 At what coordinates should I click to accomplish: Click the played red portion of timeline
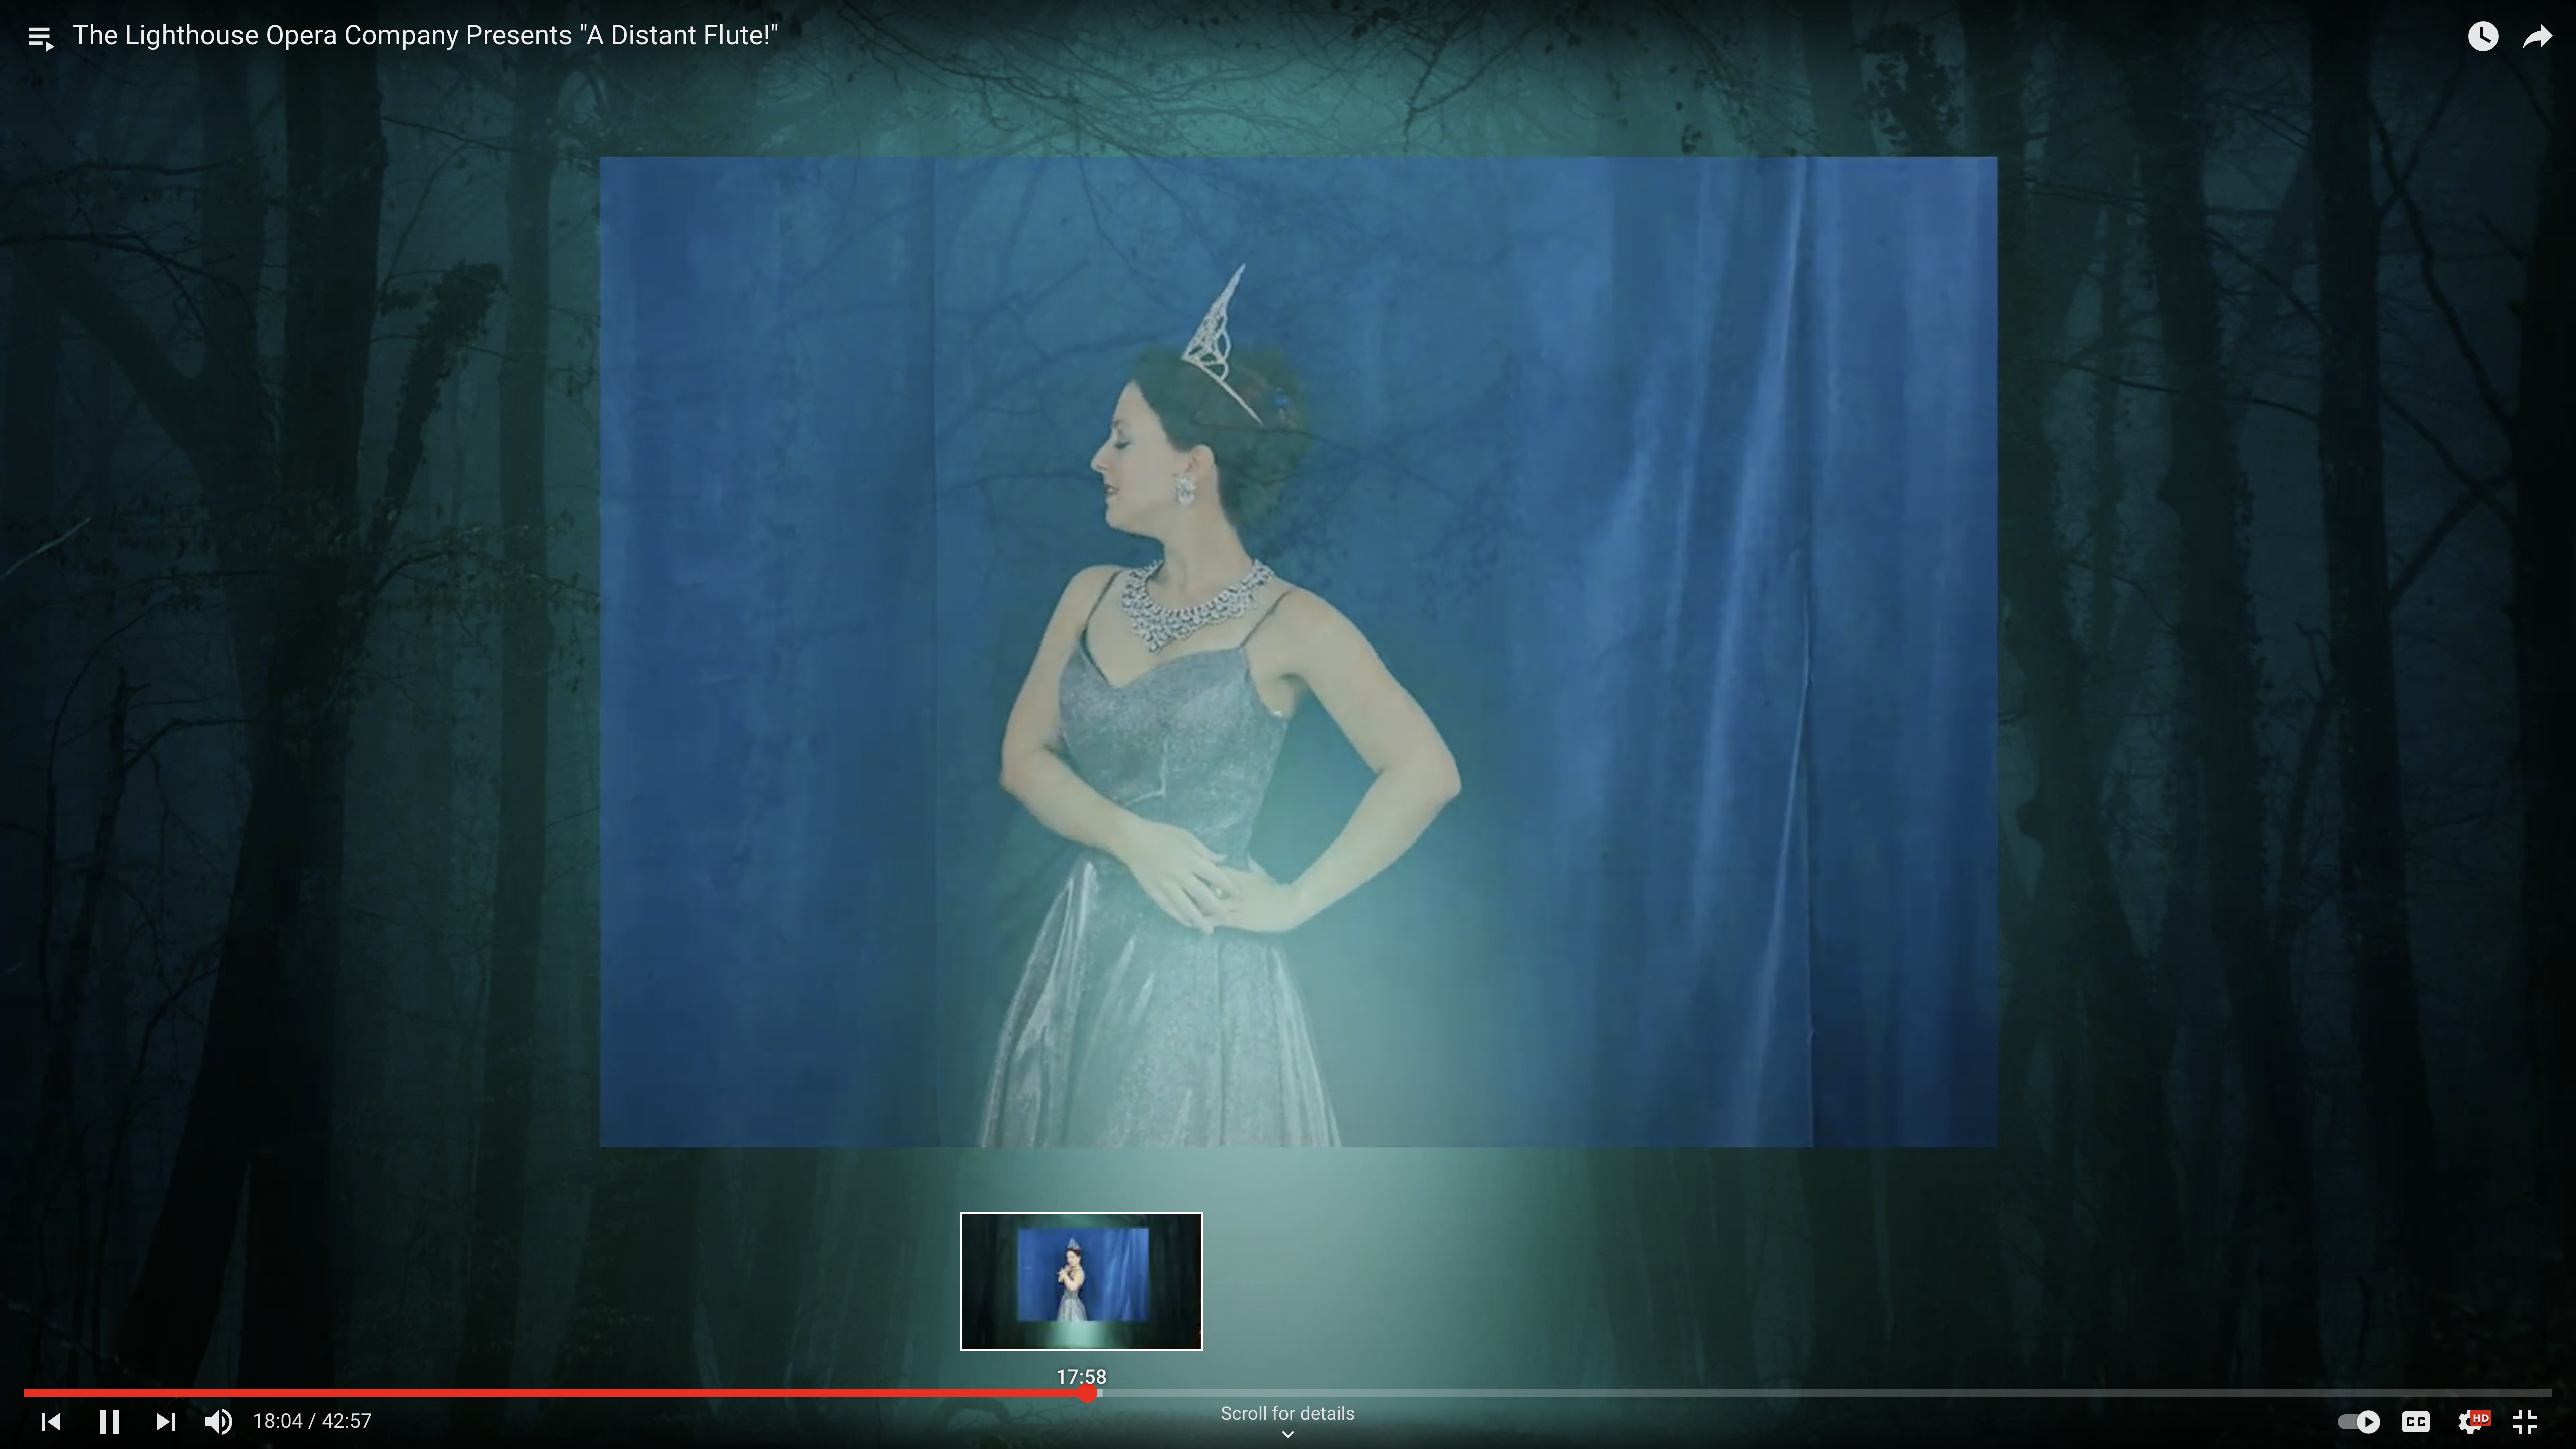point(550,1392)
